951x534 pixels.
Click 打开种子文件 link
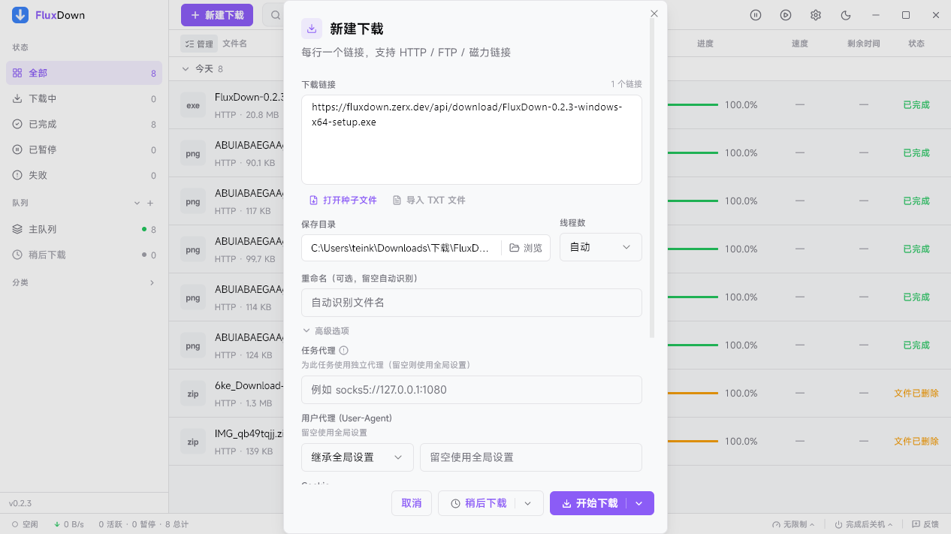pyautogui.click(x=343, y=201)
